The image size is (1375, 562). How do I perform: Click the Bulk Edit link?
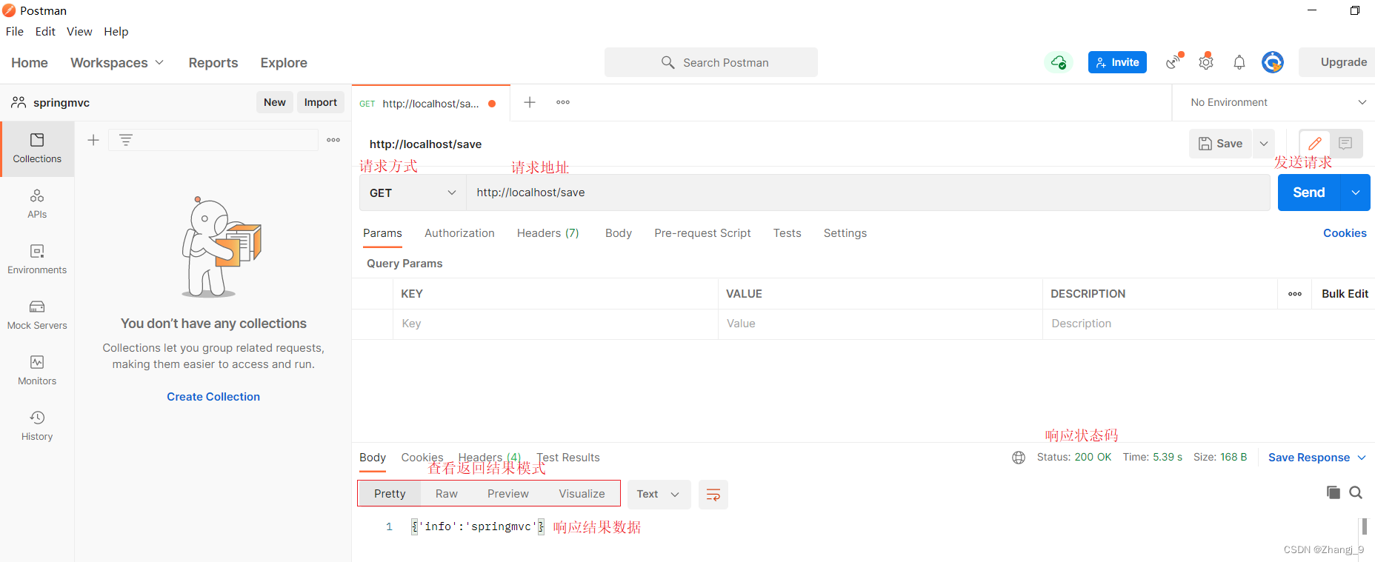pos(1345,294)
